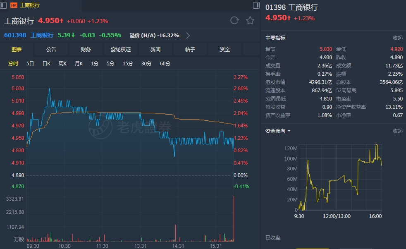Image resolution: width=406 pixels, height=249 pixels.
Task: Click the orange HK market badge
Action: pos(14,5)
